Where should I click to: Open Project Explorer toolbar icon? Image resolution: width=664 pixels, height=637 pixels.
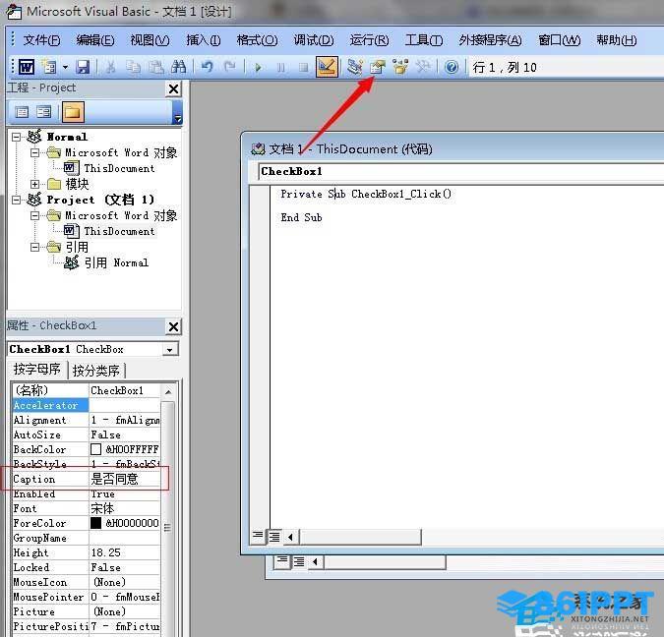coord(354,67)
